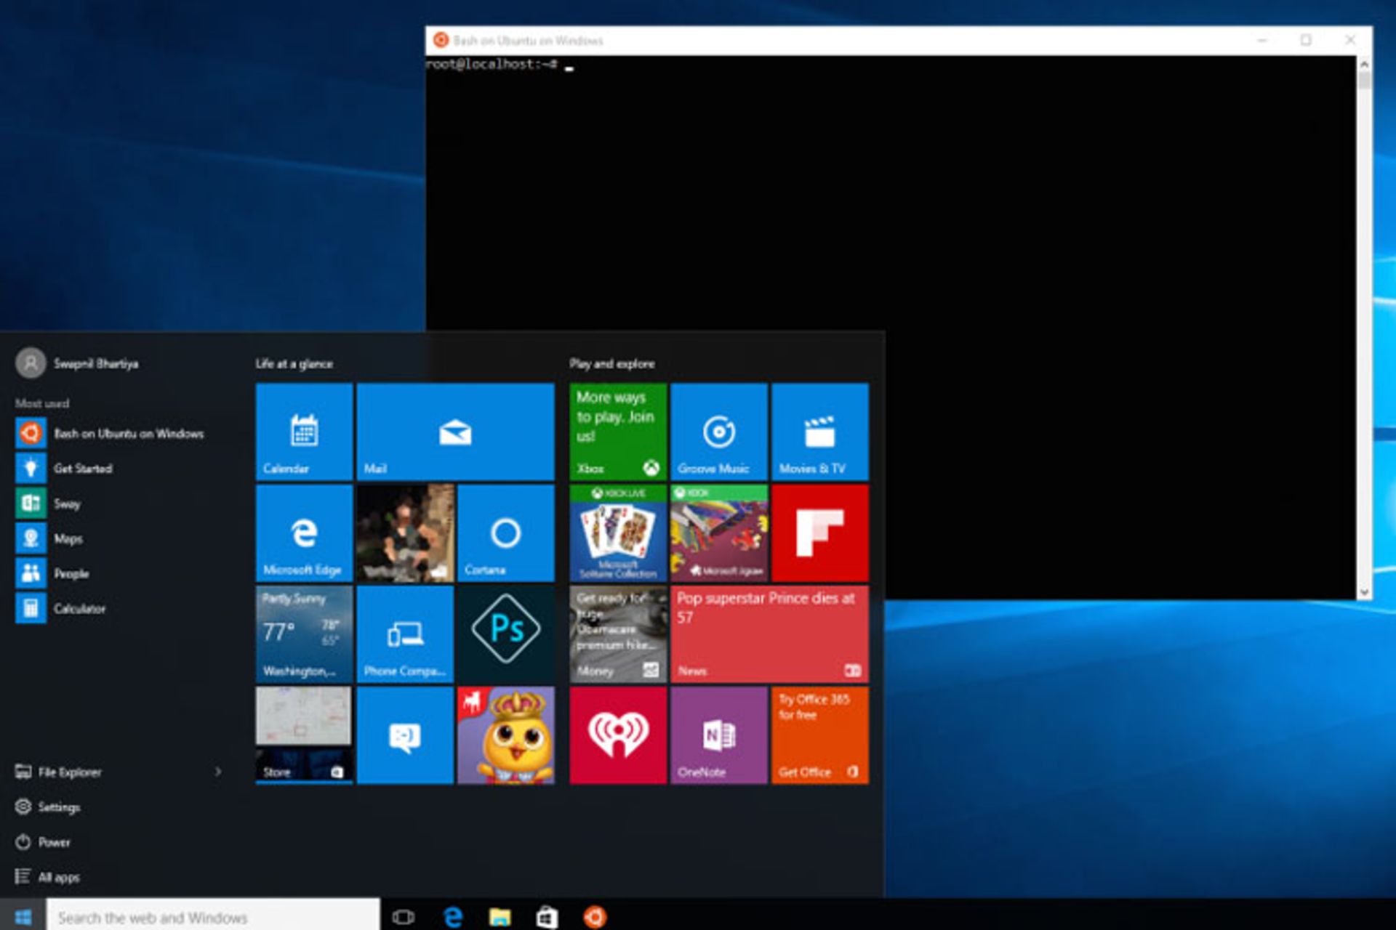Open the Store tile

[304, 735]
